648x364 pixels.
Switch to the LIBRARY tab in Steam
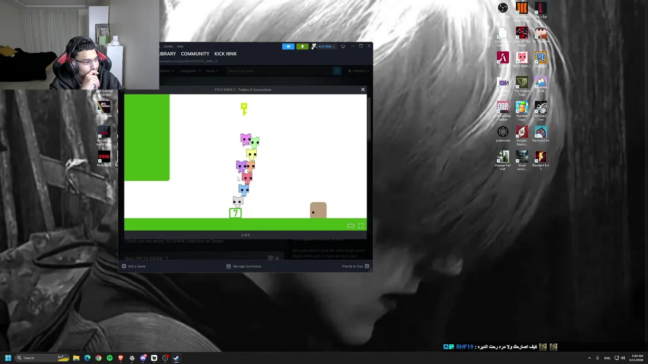pyautogui.click(x=168, y=54)
